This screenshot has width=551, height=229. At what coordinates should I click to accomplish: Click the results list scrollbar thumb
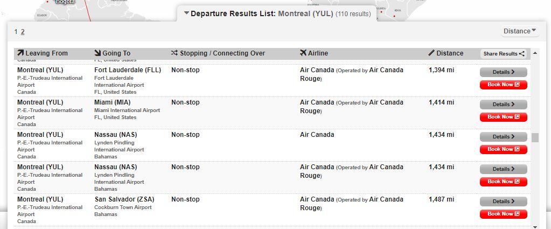pyautogui.click(x=535, y=137)
